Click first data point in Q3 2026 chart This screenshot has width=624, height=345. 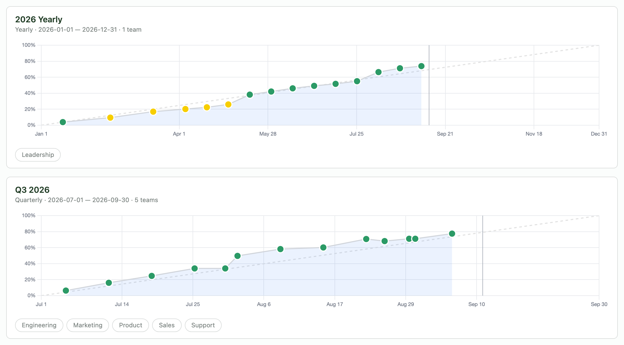[x=66, y=290]
